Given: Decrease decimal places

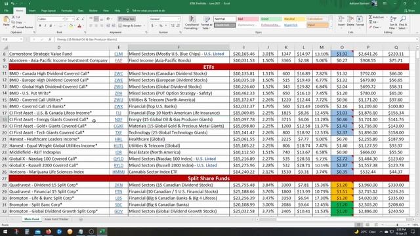Looking at the screenshot, I should coord(178,26).
